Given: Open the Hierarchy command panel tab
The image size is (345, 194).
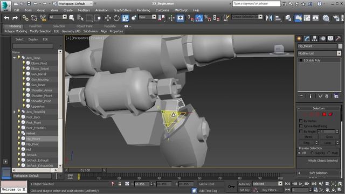Looking at the screenshot, I should click(315, 39).
